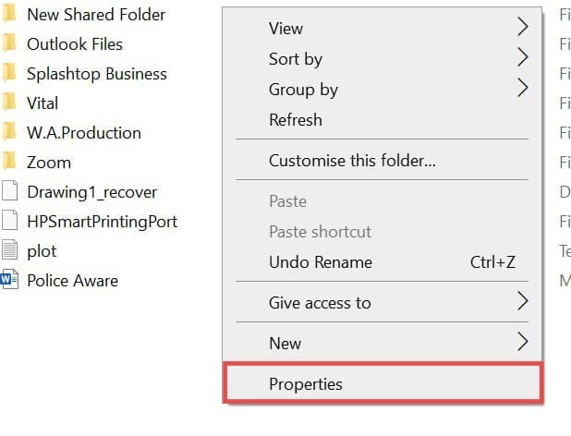Screen dimensions: 571x436
Task: Select the Zoom folder icon
Action: pyautogui.click(x=10, y=162)
